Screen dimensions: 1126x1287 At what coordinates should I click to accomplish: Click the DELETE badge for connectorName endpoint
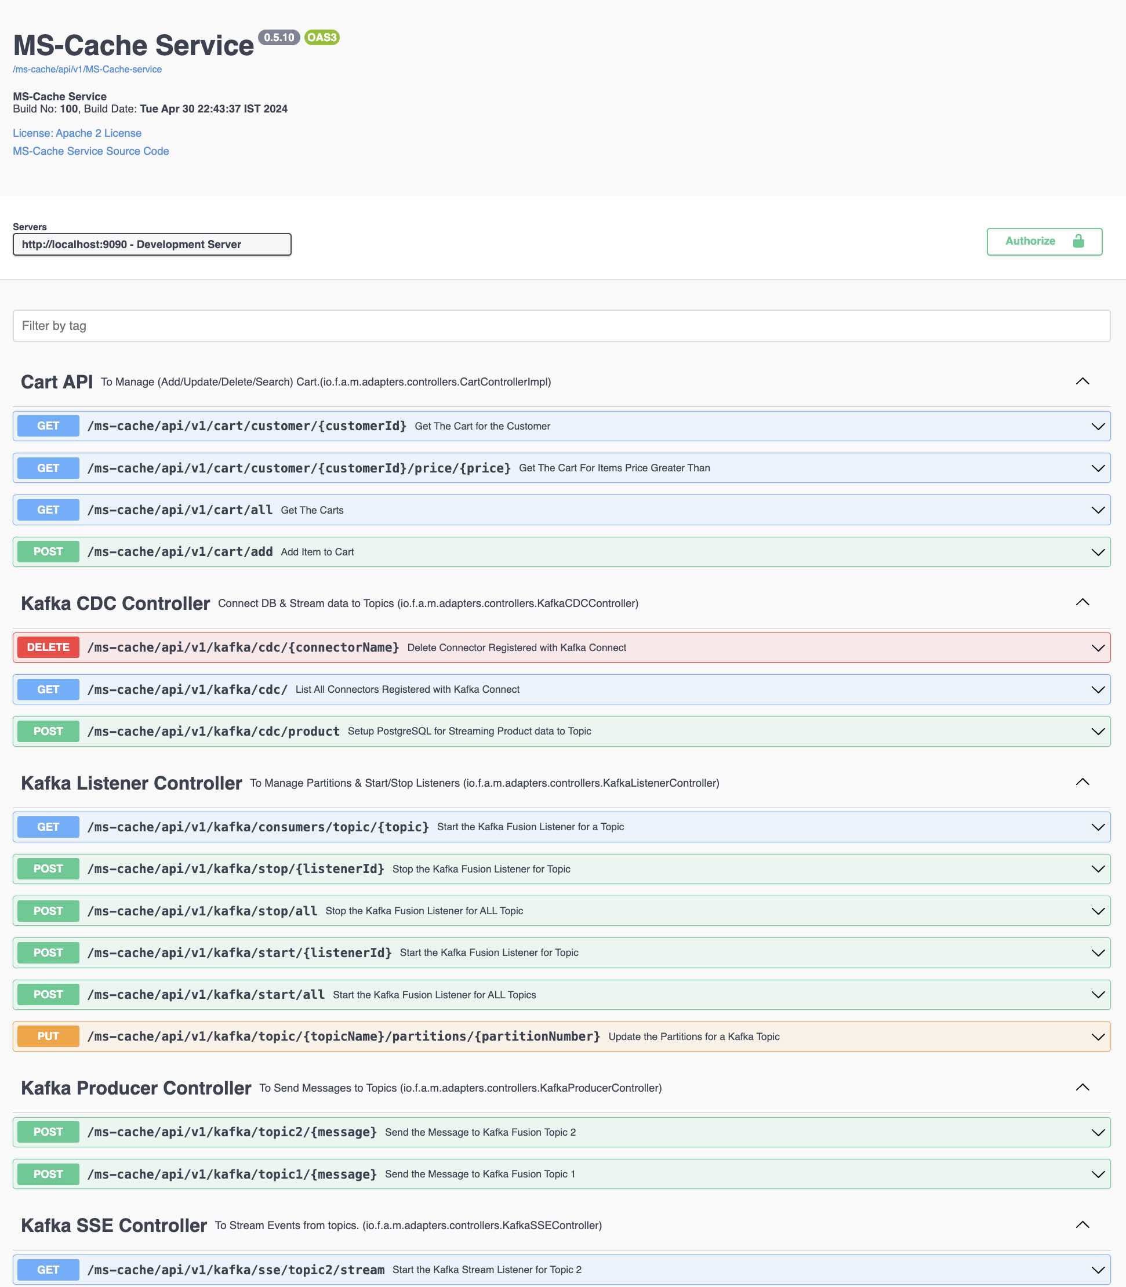coord(48,647)
